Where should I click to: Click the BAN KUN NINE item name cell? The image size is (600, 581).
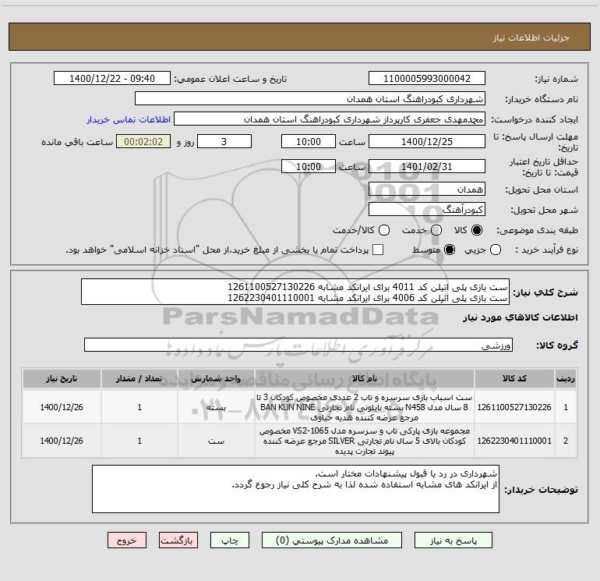click(365, 407)
